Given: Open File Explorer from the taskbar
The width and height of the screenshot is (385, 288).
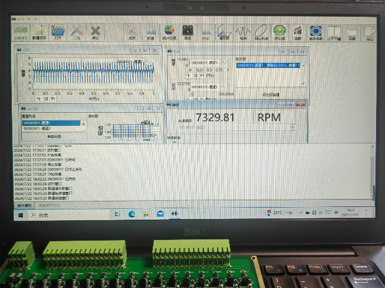Looking at the screenshot, I should pyautogui.click(x=146, y=214).
